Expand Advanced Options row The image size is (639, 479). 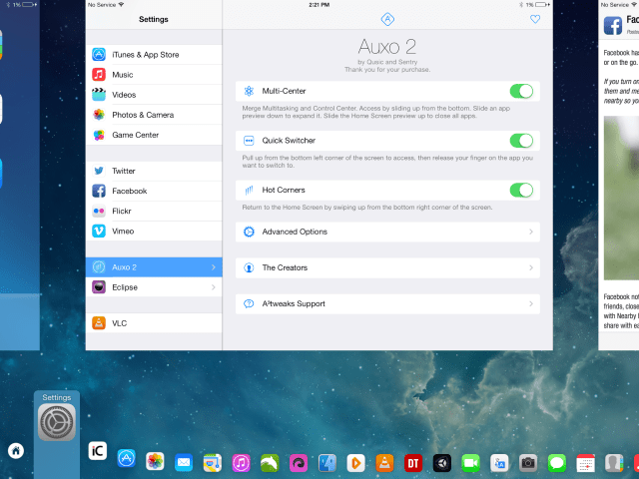387,232
